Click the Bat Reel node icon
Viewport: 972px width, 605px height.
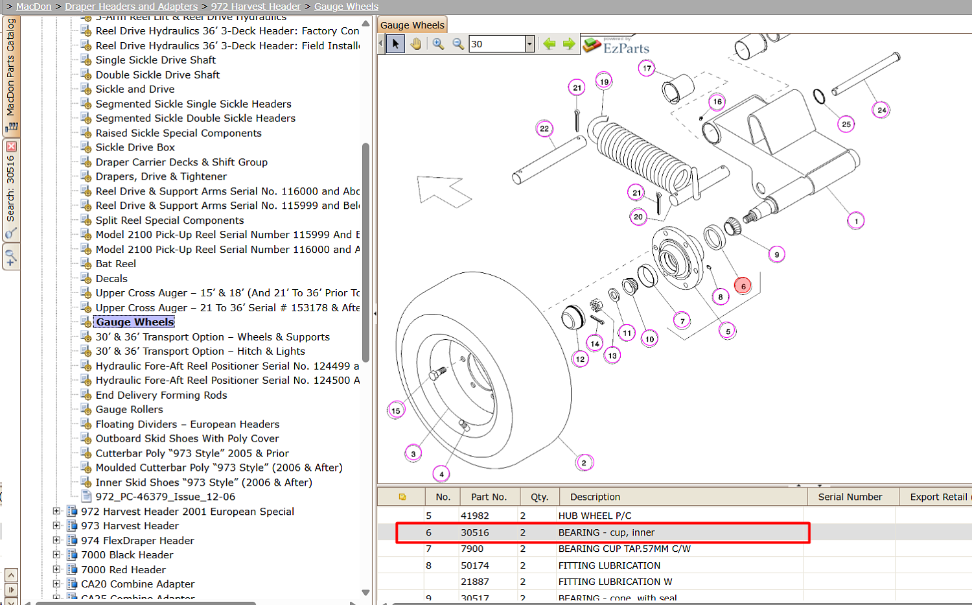[x=86, y=263]
